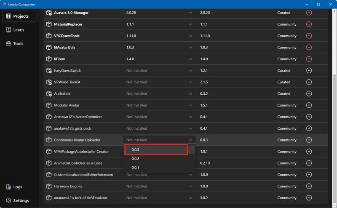This screenshot has height=208, width=337.
Task: Remove the lilToon package
Action: click(x=309, y=59)
